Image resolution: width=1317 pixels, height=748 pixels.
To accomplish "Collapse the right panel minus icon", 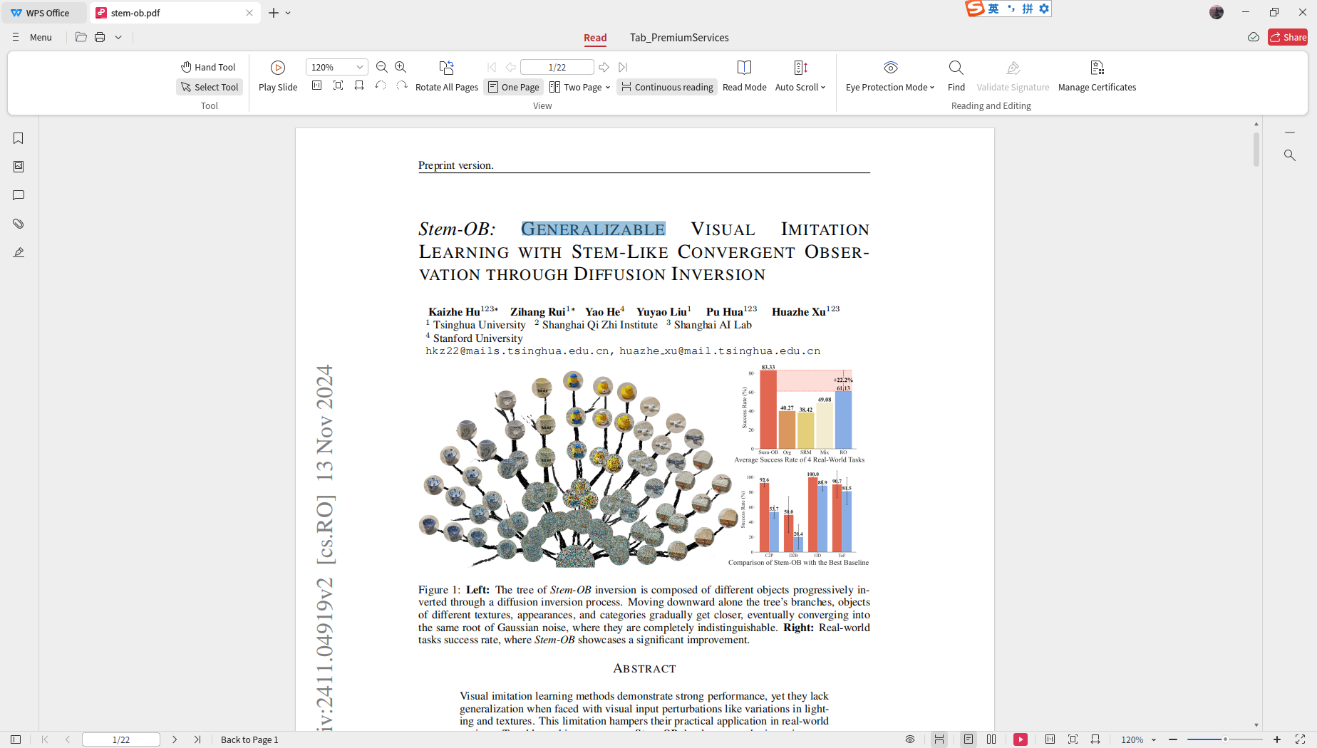I will [1290, 133].
